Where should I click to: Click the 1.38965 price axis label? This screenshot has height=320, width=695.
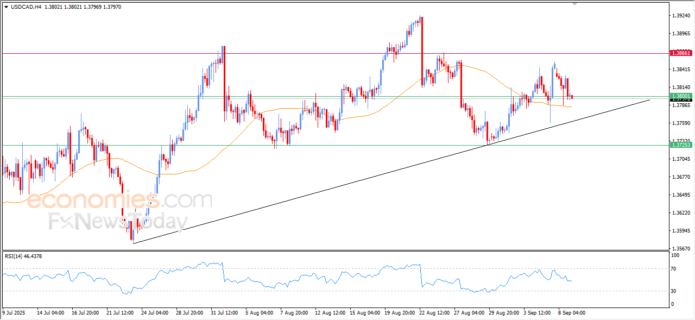[x=681, y=34]
